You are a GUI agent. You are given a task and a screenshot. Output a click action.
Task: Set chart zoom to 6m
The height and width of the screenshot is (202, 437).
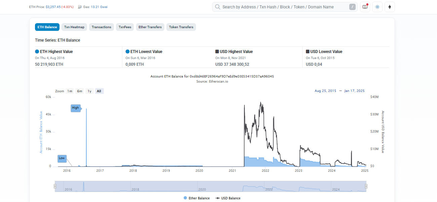tap(80, 91)
